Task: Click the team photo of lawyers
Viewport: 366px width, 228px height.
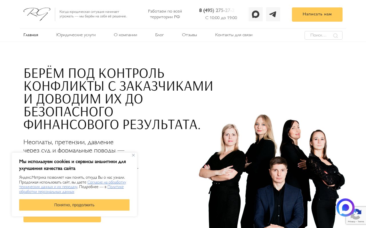Action: [272, 171]
